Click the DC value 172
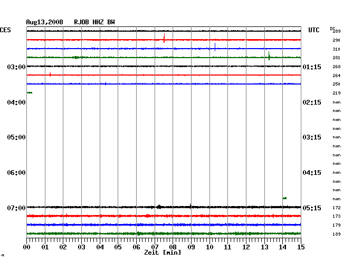This screenshot has height=261, width=343. [x=337, y=208]
